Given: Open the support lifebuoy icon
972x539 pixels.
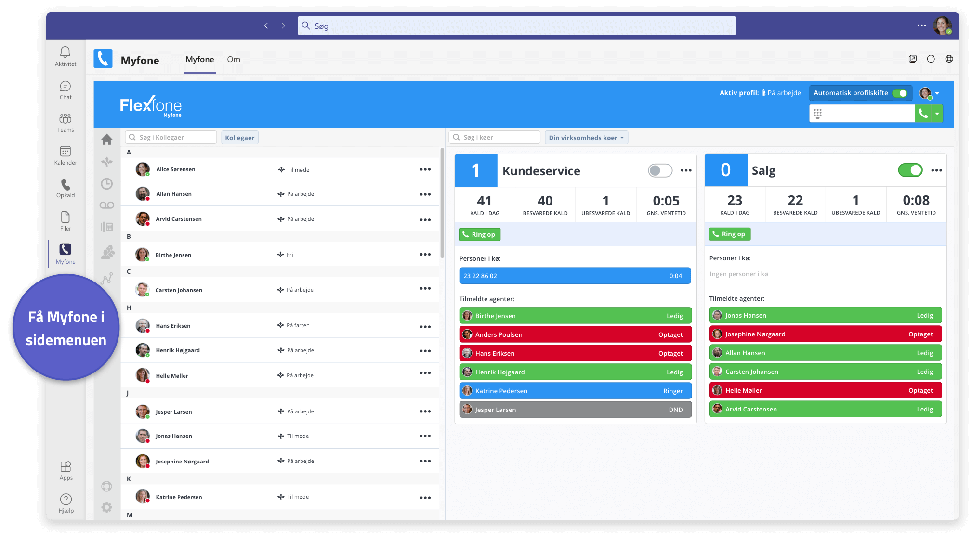Looking at the screenshot, I should (107, 486).
